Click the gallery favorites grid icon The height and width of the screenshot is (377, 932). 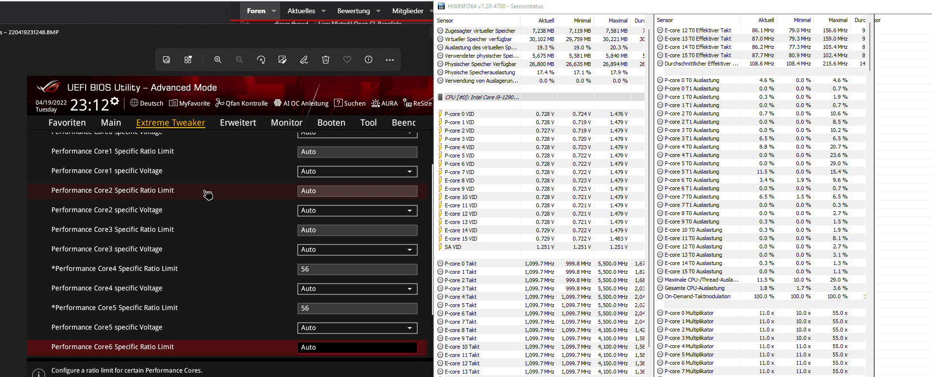pos(188,60)
